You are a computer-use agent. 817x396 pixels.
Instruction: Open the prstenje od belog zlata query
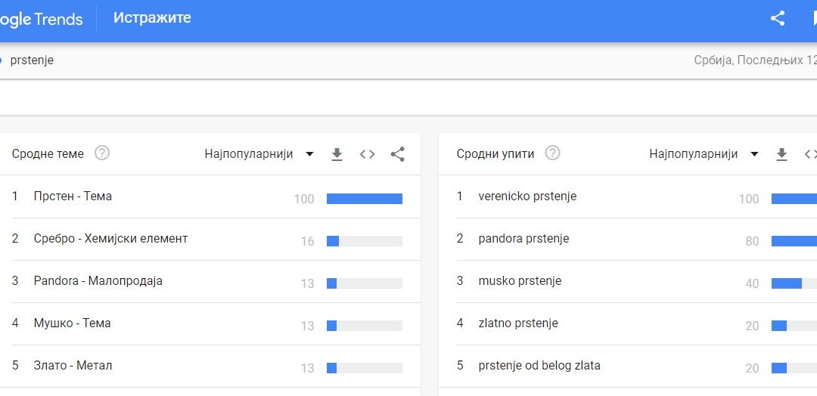pos(539,366)
